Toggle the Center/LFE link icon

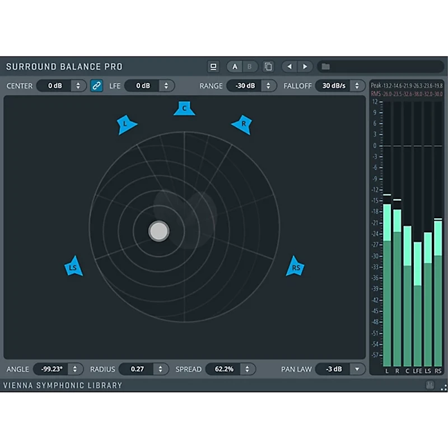pyautogui.click(x=96, y=86)
